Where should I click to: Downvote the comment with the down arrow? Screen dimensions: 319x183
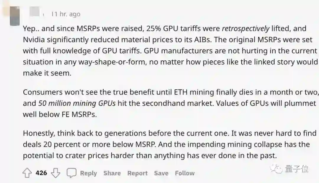point(55,173)
